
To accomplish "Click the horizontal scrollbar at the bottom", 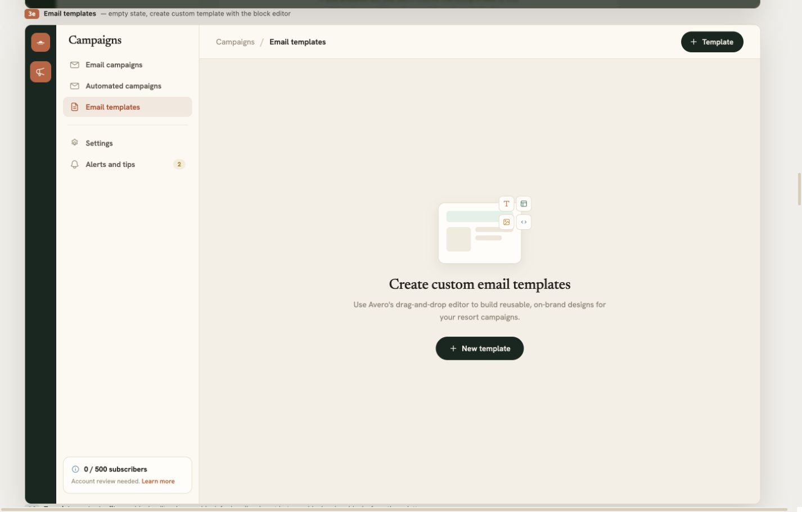I will pos(394,510).
